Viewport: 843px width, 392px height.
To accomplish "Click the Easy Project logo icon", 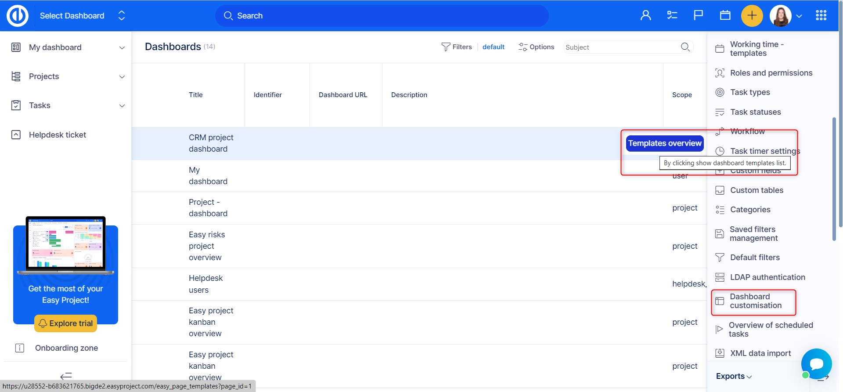I will (x=18, y=16).
